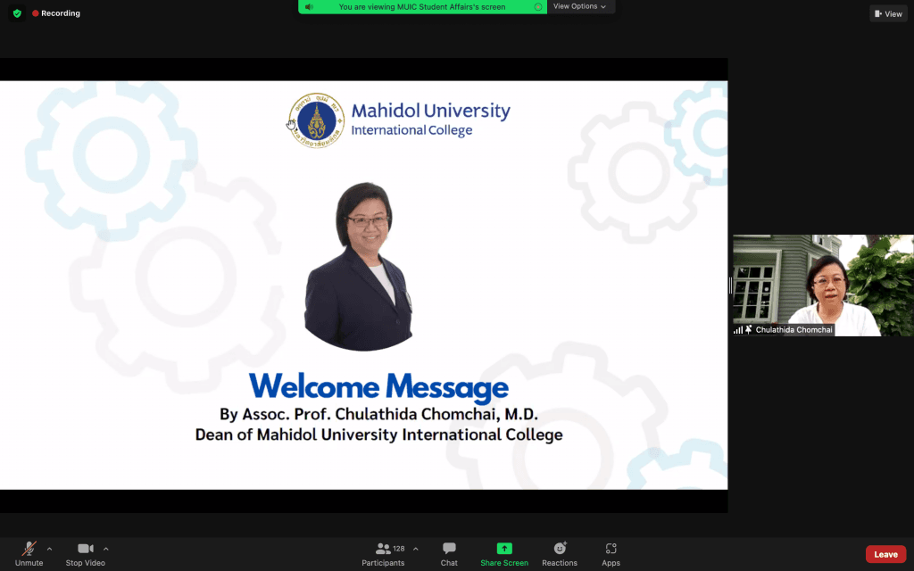
Task: Open the Reactions menu
Action: coord(560,553)
